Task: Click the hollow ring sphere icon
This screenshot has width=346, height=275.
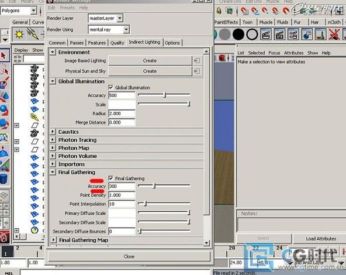Action: [x=252, y=35]
